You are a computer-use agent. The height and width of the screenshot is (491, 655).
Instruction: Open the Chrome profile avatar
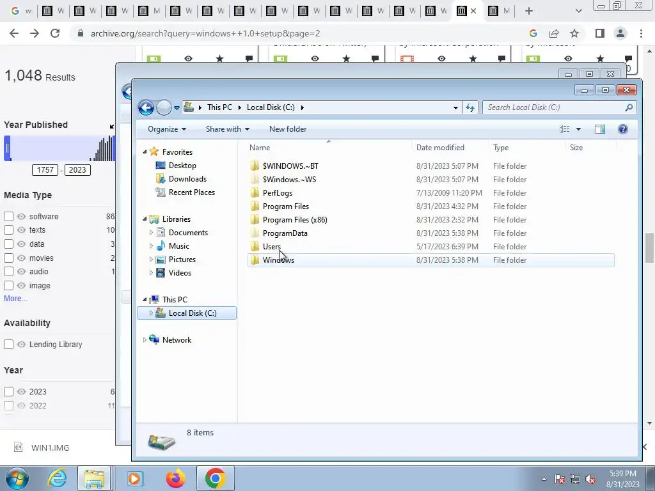(x=620, y=33)
